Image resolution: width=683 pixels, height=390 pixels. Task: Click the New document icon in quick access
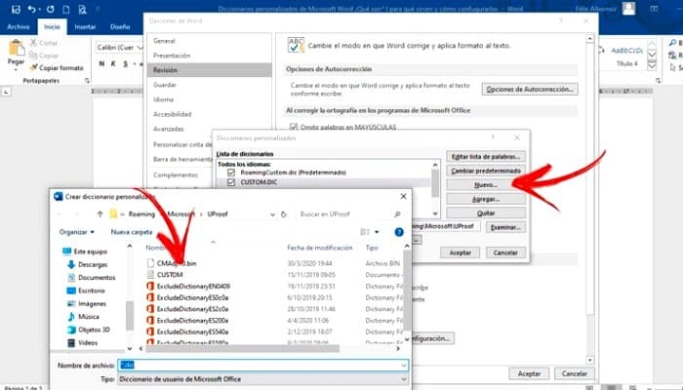tap(66, 9)
